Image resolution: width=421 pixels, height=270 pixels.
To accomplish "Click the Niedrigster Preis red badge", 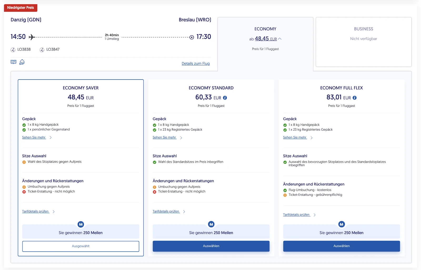I will (21, 8).
